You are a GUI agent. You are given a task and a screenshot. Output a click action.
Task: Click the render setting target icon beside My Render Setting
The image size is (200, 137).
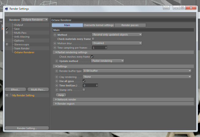(x=7, y=95)
